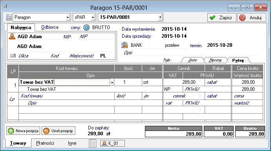
Task: Click the przelew payment method field
Action: tap(176, 45)
